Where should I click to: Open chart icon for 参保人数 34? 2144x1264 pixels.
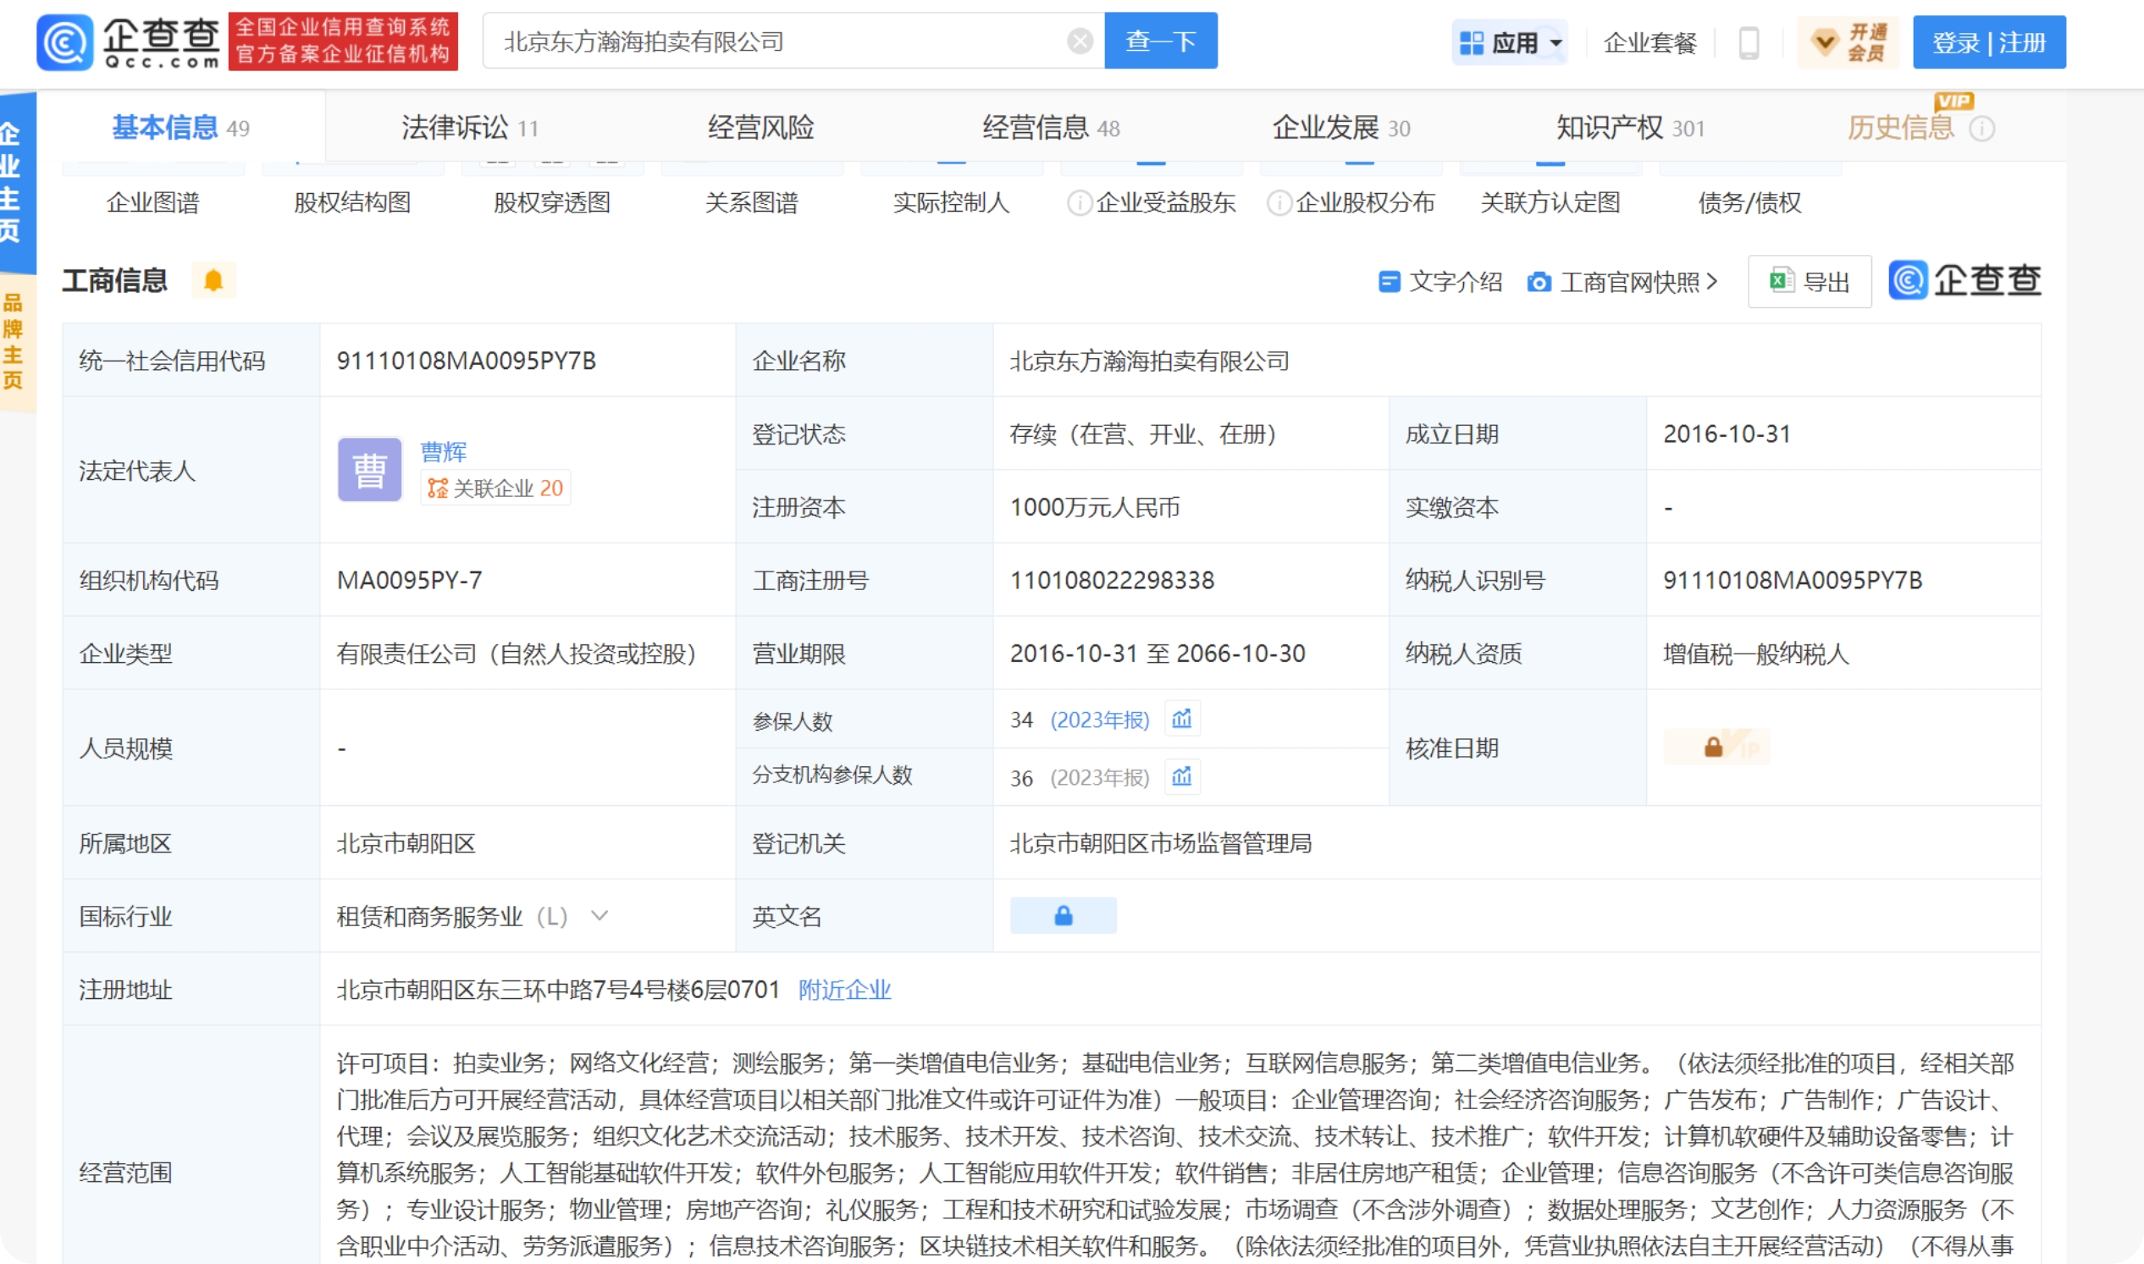pyautogui.click(x=1181, y=719)
